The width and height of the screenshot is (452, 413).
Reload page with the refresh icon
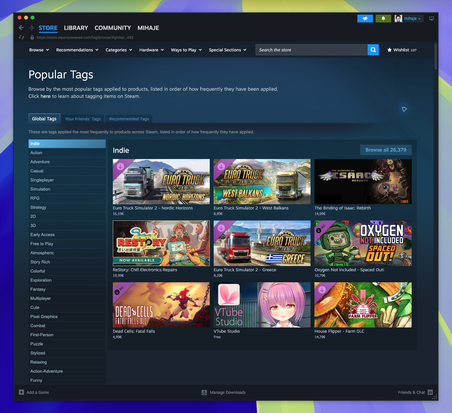[x=21, y=37]
